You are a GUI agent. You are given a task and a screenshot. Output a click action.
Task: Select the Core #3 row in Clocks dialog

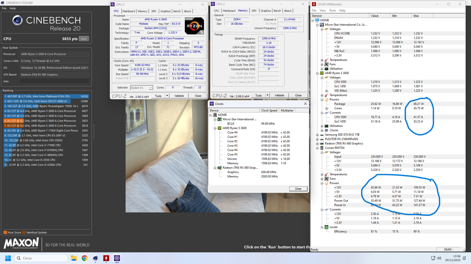click(x=258, y=146)
